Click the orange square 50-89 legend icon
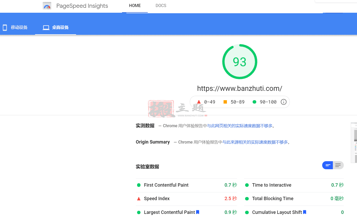 pos(225,102)
